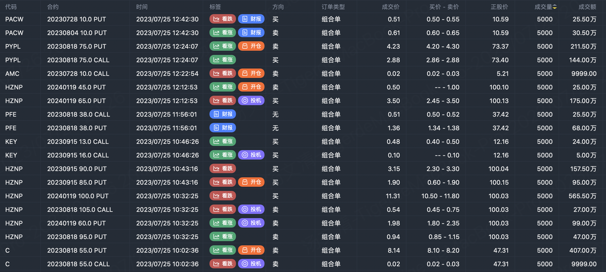Image resolution: width=606 pixels, height=272 pixels.
Task: Click the 开仓 tag on AMC row
Action: pos(251,73)
